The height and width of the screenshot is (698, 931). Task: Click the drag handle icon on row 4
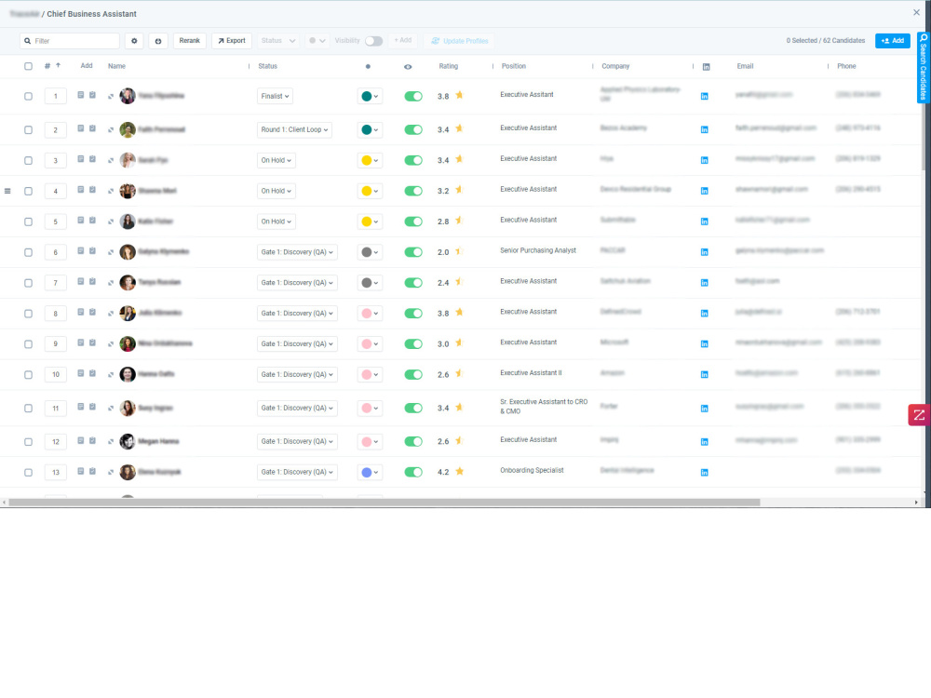pos(7,191)
